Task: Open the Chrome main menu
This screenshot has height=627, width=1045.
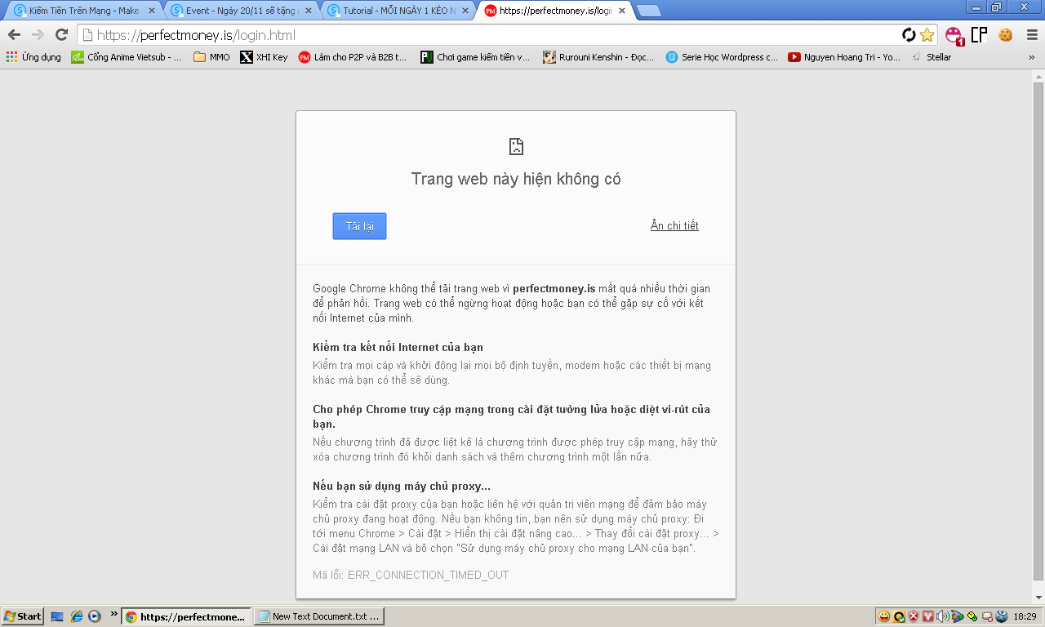Action: [1032, 35]
